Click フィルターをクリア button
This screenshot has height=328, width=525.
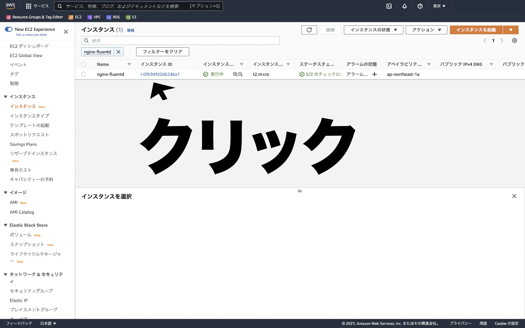coord(163,52)
